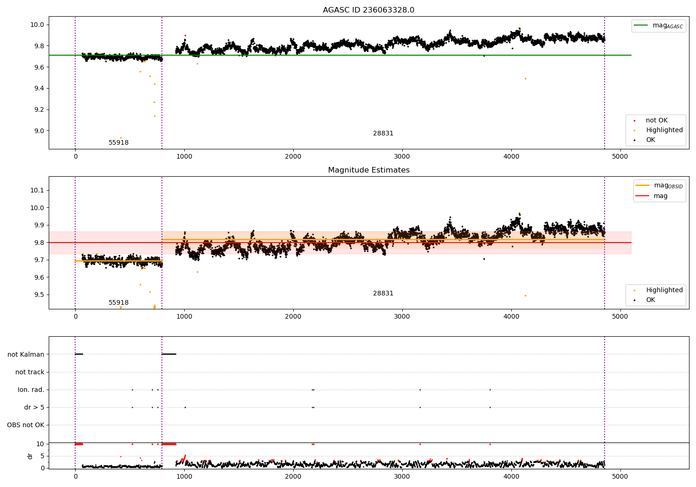Click the 'Ion. rad.' axis label

[31, 390]
